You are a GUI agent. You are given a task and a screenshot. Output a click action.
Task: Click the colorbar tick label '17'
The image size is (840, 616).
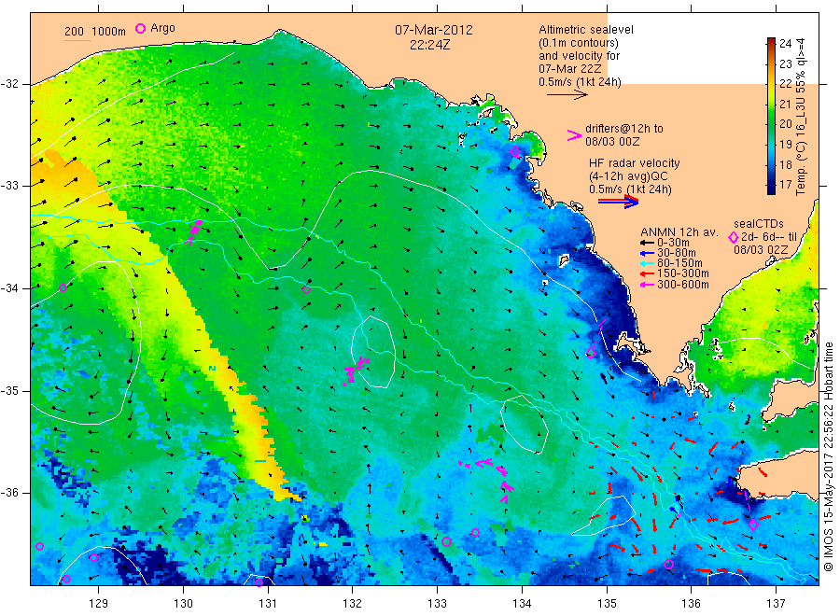(785, 185)
